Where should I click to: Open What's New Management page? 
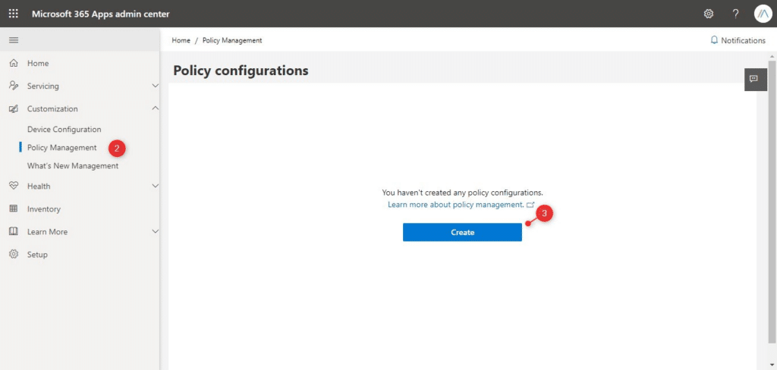pos(73,166)
